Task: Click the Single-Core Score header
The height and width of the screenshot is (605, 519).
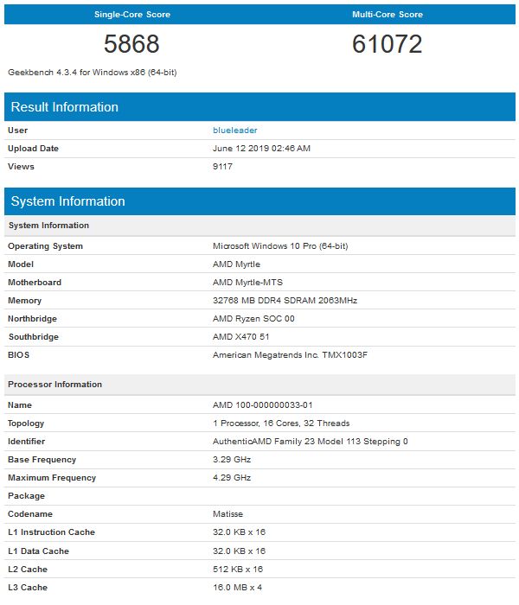Action: click(x=132, y=15)
